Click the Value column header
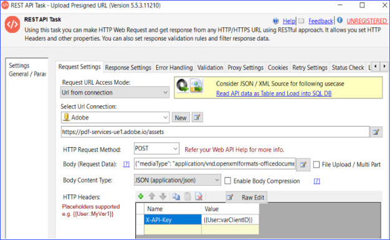Image resolution: width=390 pixels, height=240 pixels. pos(230,209)
